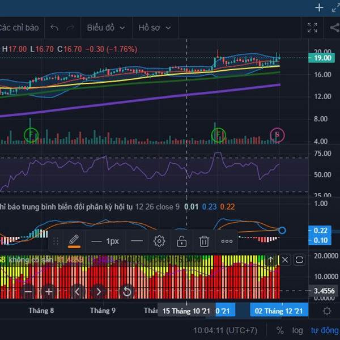Click the 0.22 MACD value label on the axis
Viewport: 340px width, 340px height.
click(320, 230)
